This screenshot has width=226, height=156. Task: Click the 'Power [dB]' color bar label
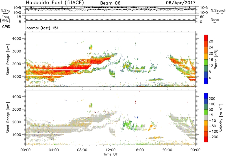216,59
